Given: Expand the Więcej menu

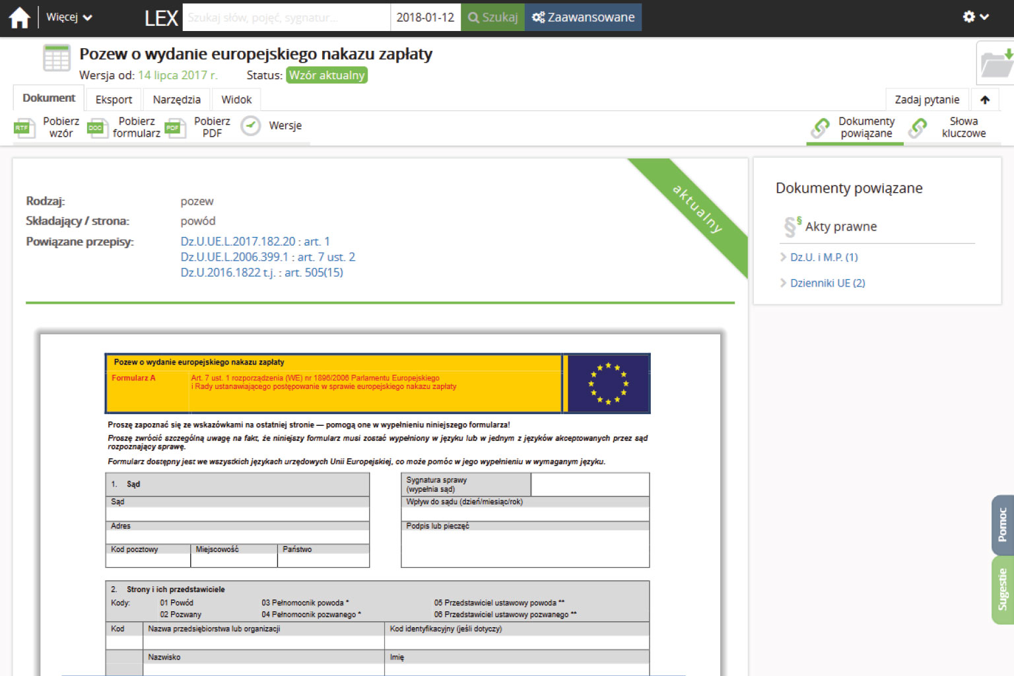Looking at the screenshot, I should pyautogui.click(x=69, y=18).
